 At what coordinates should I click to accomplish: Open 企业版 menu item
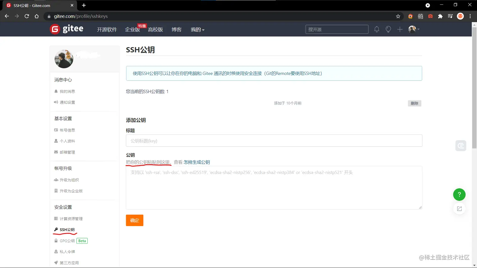[x=132, y=30]
